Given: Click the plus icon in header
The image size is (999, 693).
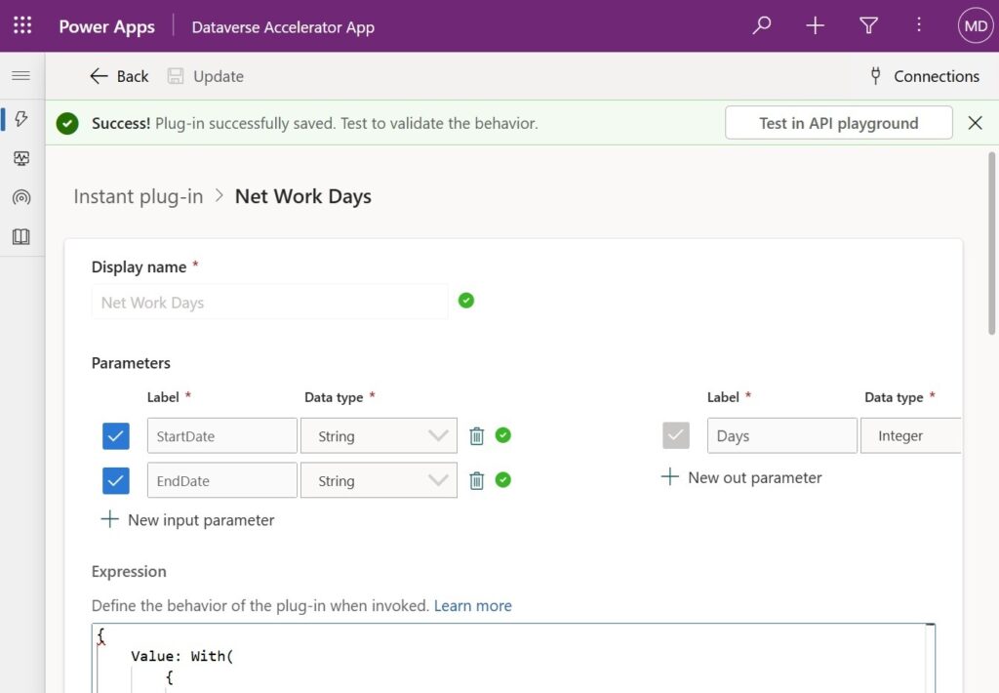Looking at the screenshot, I should click(815, 25).
